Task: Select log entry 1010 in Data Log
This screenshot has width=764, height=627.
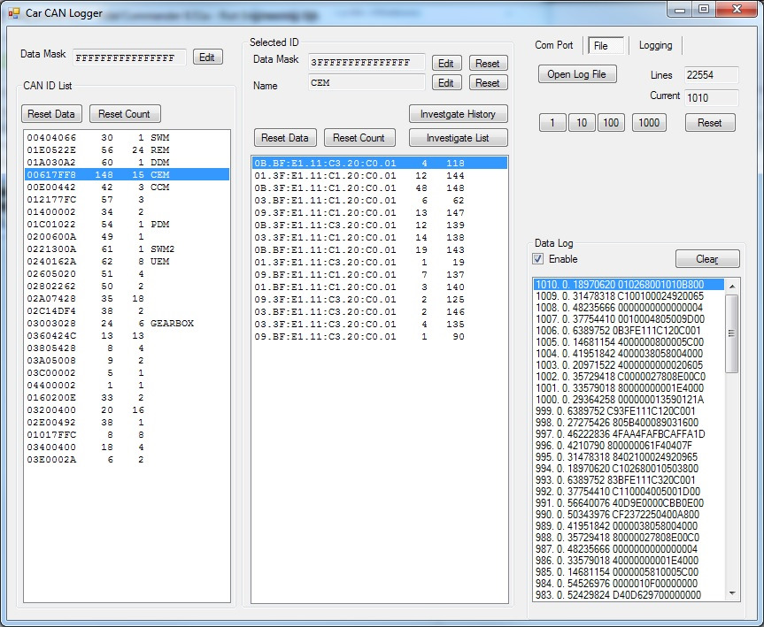Action: (x=629, y=284)
